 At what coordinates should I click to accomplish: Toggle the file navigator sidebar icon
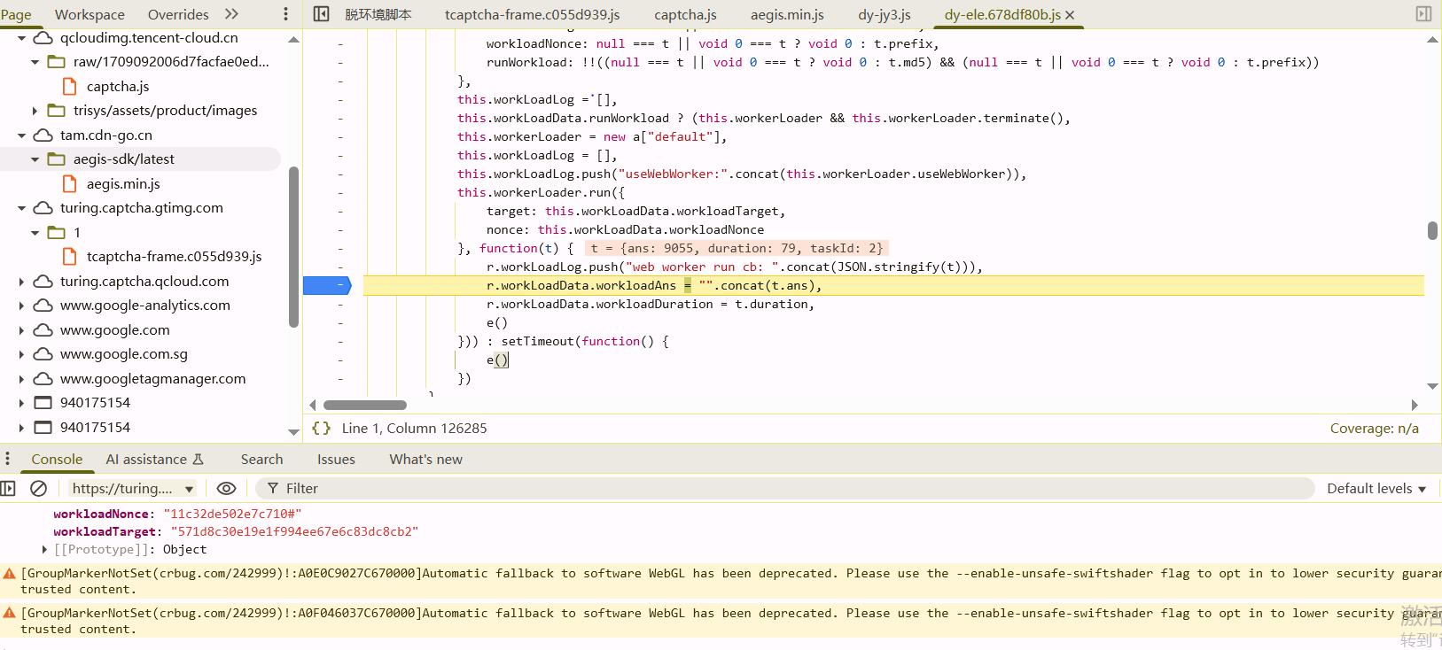tap(322, 14)
